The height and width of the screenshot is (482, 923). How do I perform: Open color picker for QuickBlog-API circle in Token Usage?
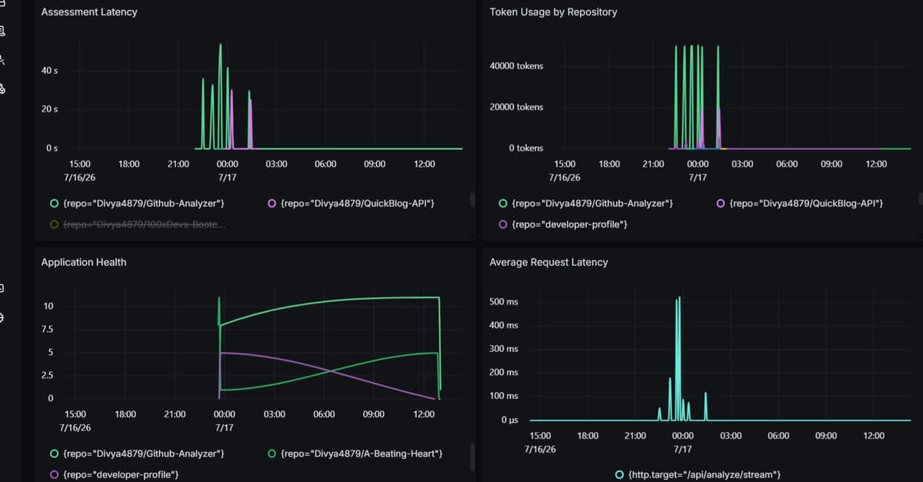721,204
